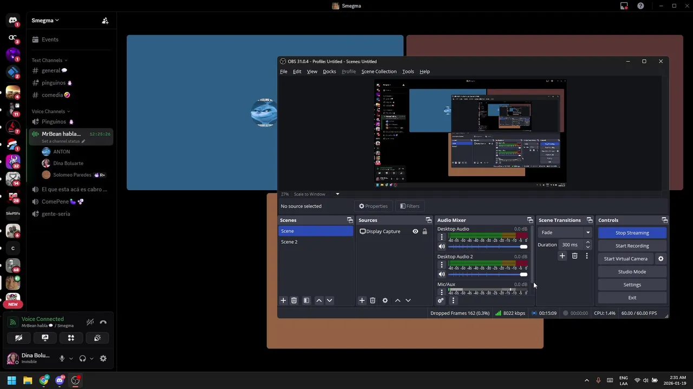Open Discord activities icon in voice panel

[x=71, y=338]
